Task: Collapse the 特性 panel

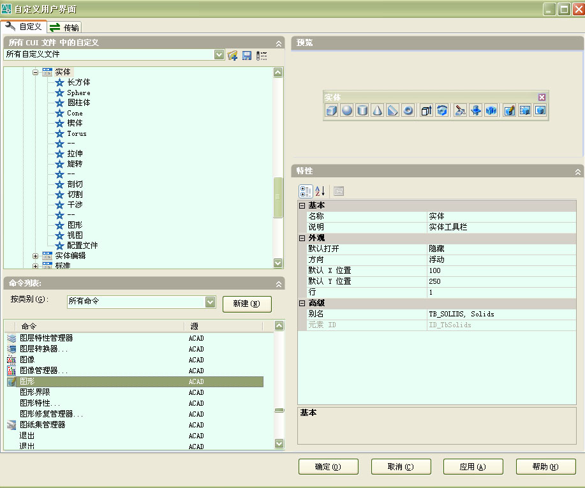Action: [577, 172]
